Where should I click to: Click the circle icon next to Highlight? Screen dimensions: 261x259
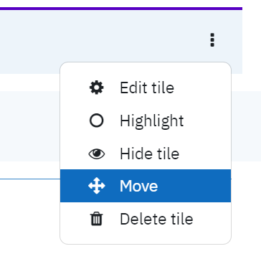point(97,121)
